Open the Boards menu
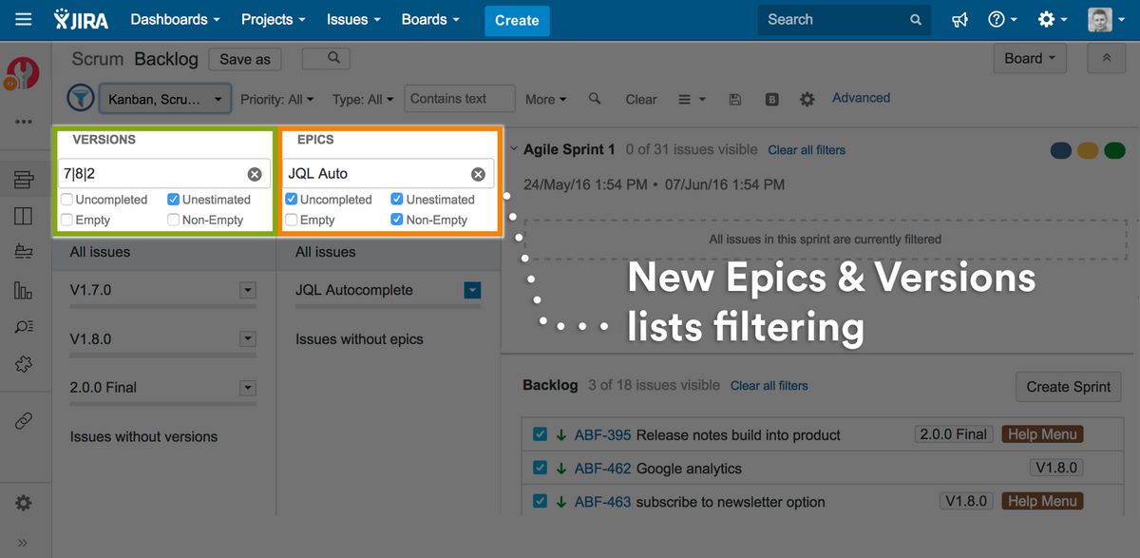Screen dimensions: 1140x558 429,20
